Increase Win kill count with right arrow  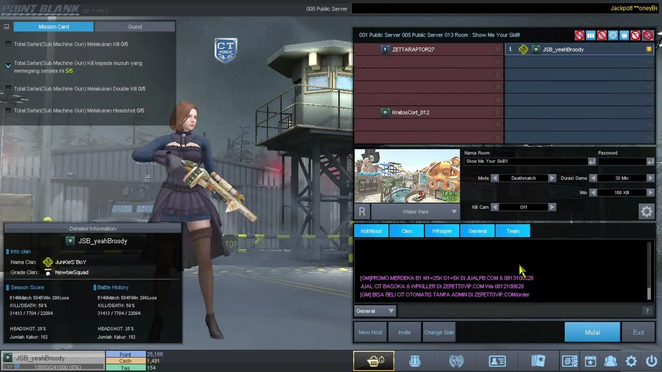pos(651,193)
